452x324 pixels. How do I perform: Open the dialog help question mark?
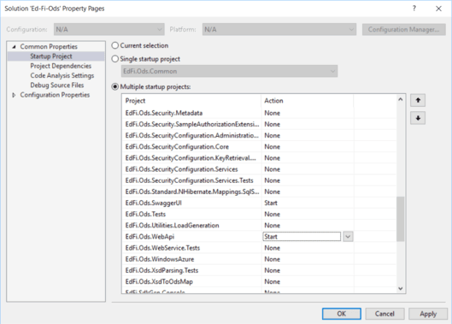pos(414,9)
